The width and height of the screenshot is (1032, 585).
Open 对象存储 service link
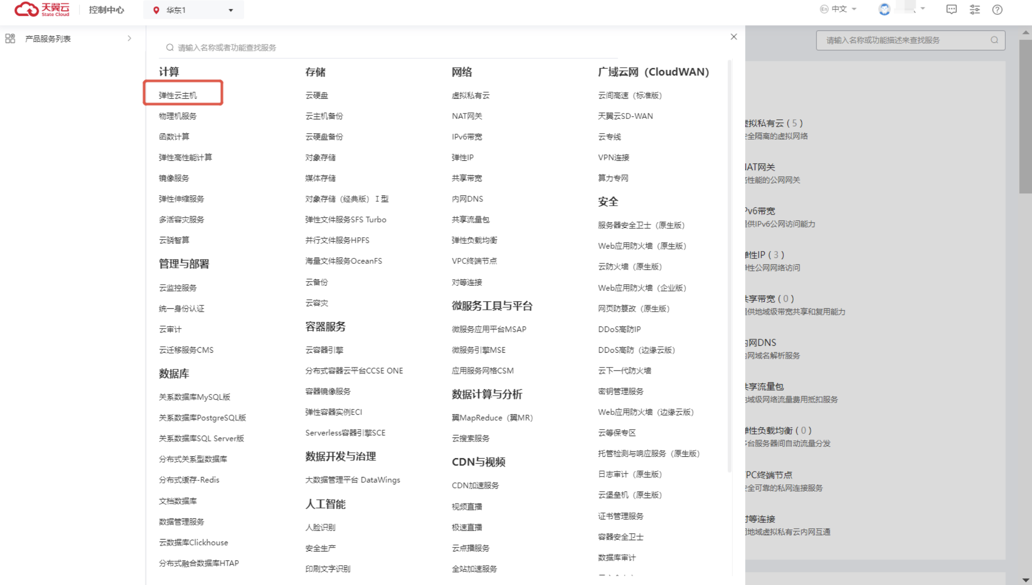point(320,157)
